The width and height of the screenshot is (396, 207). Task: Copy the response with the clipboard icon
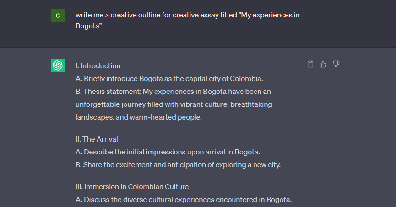310,64
